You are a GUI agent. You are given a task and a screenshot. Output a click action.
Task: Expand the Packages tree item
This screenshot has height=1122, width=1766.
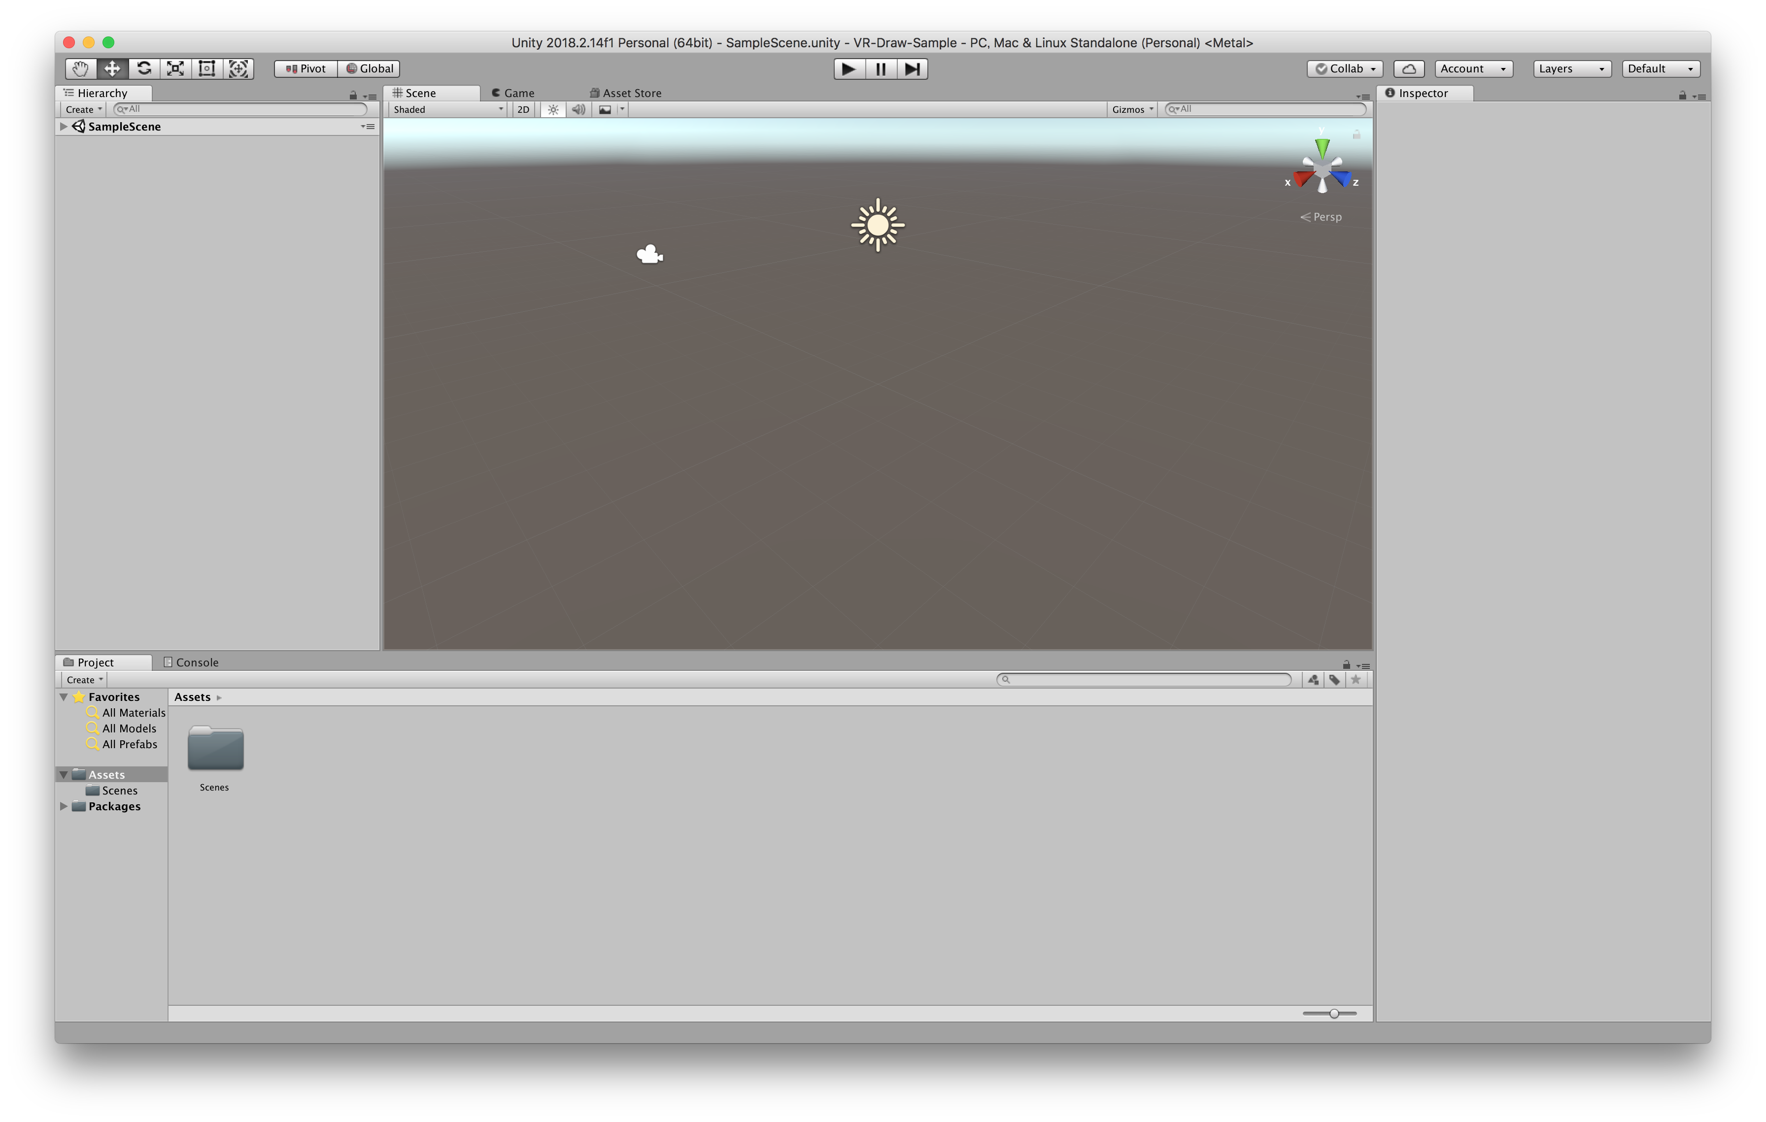click(64, 806)
